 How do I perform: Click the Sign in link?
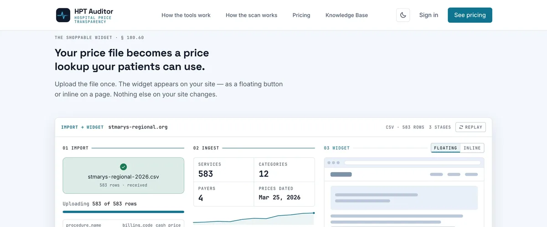coord(428,15)
